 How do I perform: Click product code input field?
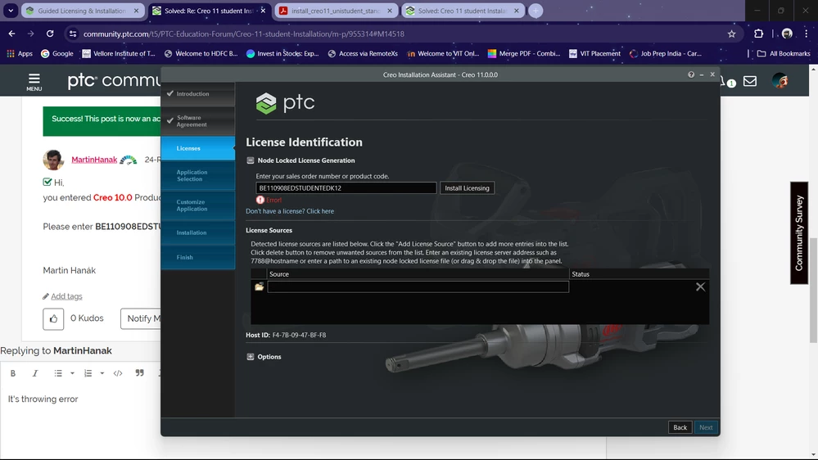(346, 187)
